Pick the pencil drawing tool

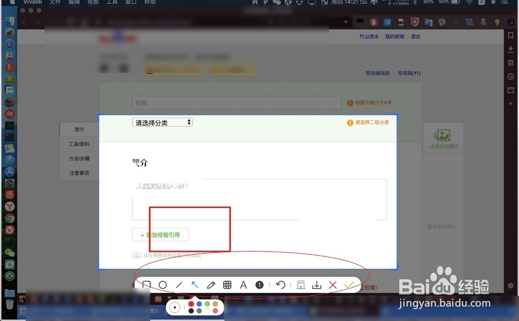[x=211, y=285]
